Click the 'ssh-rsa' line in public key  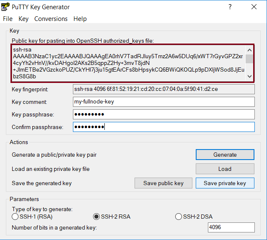[22, 50]
